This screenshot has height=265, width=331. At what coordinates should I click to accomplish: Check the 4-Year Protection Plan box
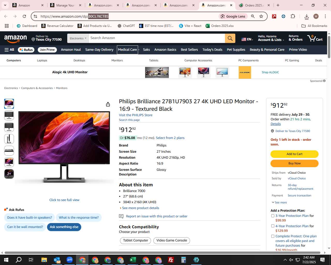(273, 226)
